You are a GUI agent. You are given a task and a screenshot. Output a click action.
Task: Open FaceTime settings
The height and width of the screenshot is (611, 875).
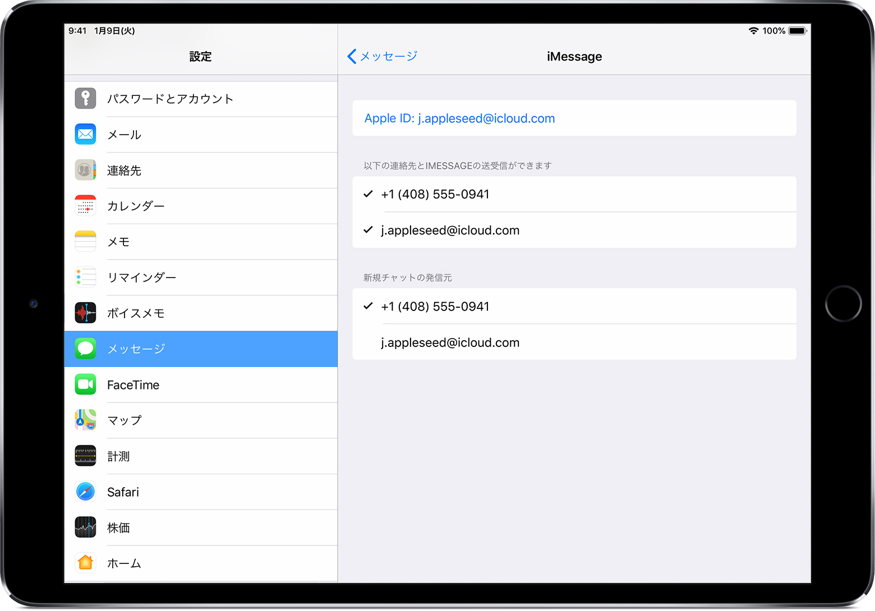click(x=201, y=385)
